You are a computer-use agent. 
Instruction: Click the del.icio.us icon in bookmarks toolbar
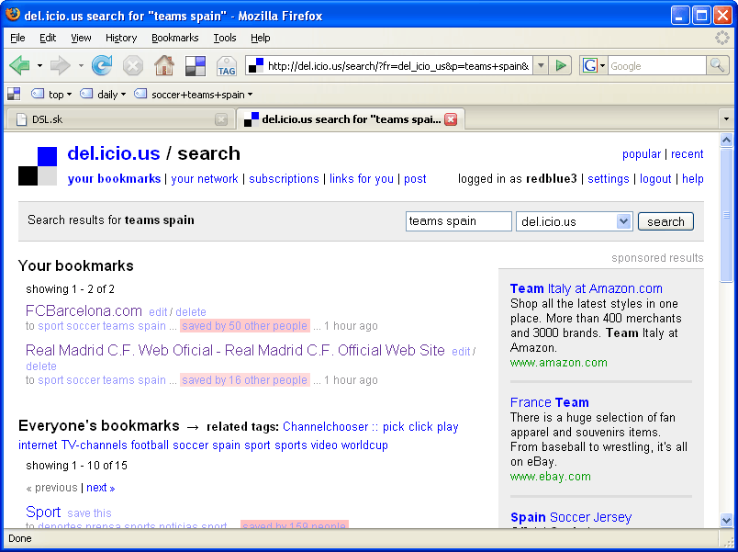click(14, 95)
